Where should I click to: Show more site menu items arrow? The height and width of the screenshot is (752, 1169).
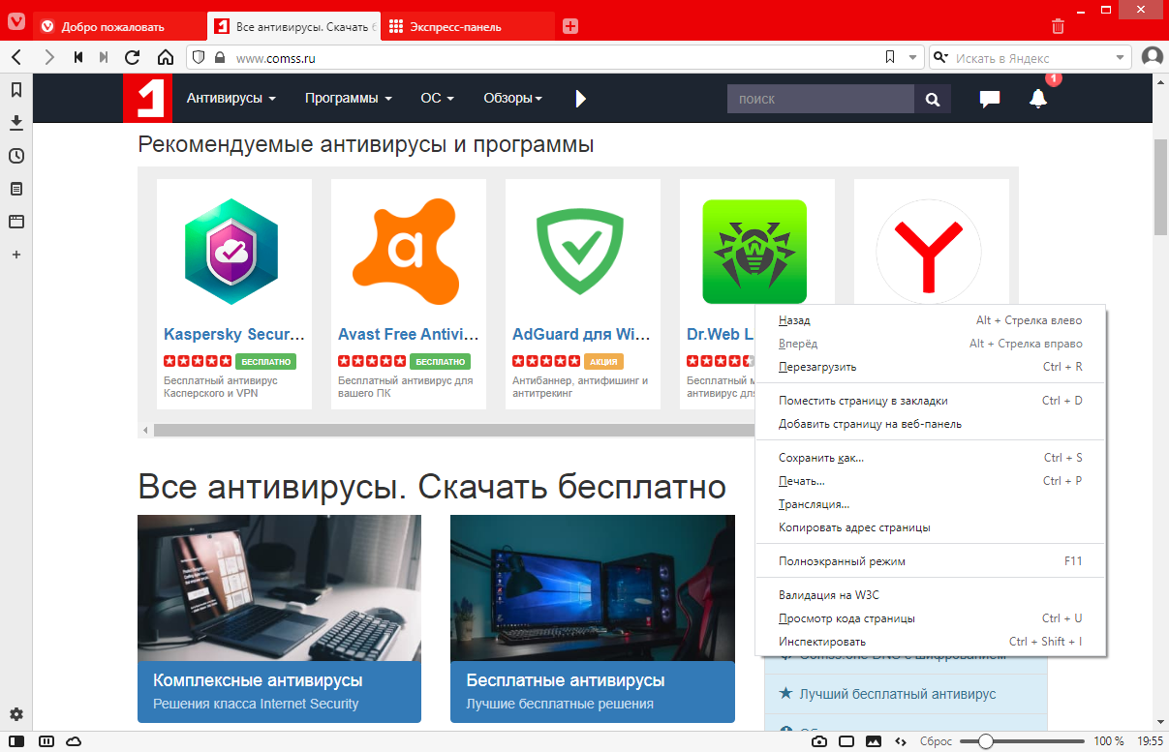click(x=580, y=99)
